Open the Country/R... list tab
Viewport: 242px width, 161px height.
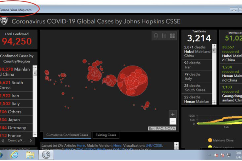16,140
